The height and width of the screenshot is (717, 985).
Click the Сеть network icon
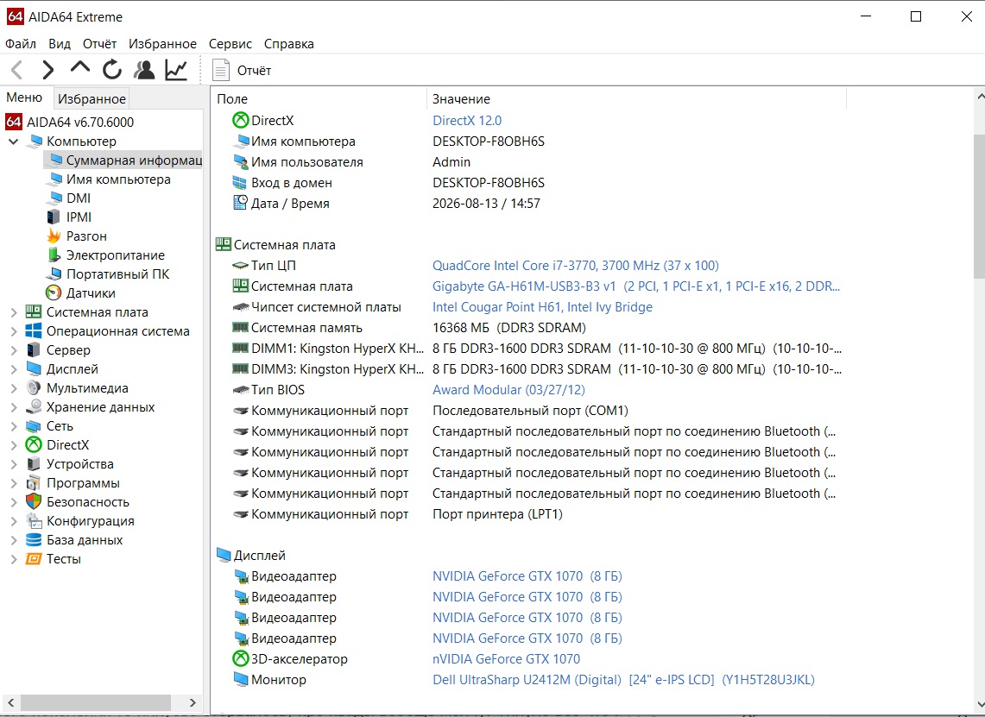[x=34, y=425]
